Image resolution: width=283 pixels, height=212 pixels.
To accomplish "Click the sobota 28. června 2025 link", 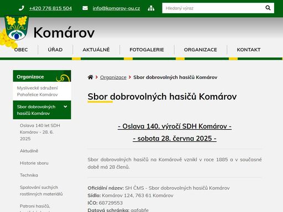I will (x=175, y=139).
